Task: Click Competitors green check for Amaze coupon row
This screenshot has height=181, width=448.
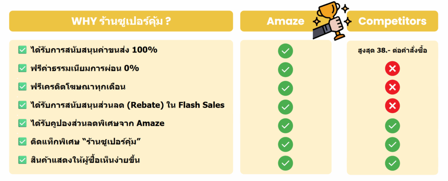Action: [x=392, y=125]
